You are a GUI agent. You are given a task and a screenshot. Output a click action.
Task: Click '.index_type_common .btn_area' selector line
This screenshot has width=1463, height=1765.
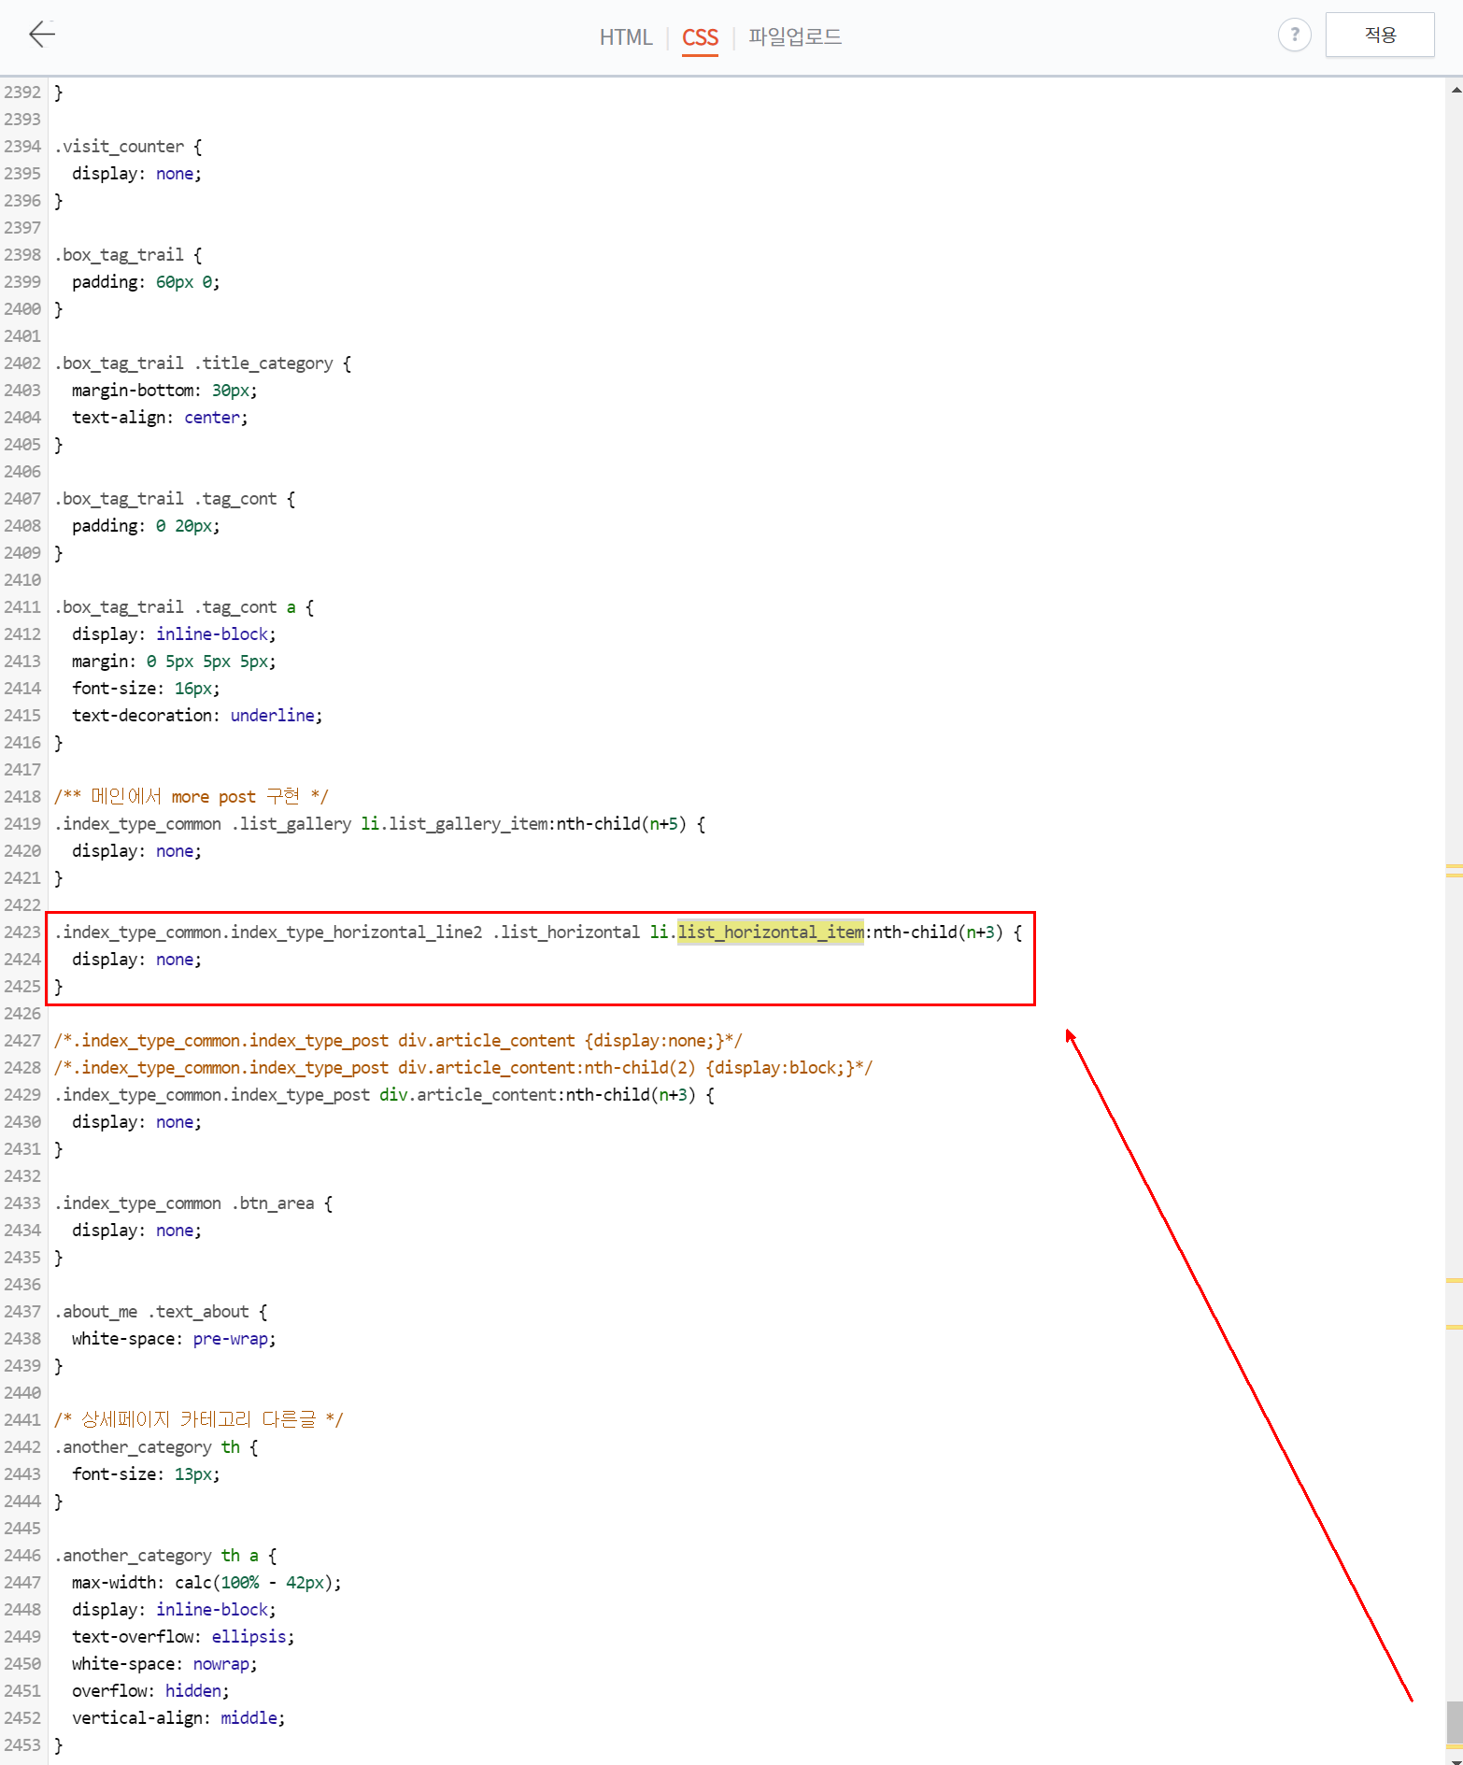tap(193, 1203)
